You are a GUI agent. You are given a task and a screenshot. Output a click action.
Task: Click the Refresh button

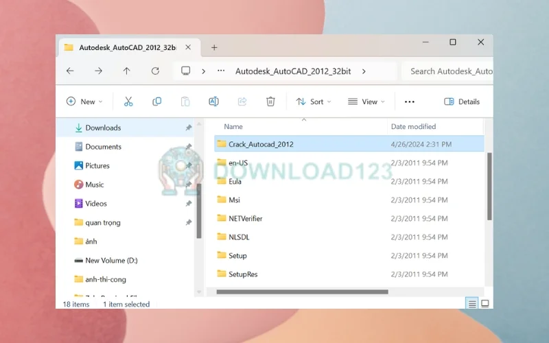(x=155, y=71)
